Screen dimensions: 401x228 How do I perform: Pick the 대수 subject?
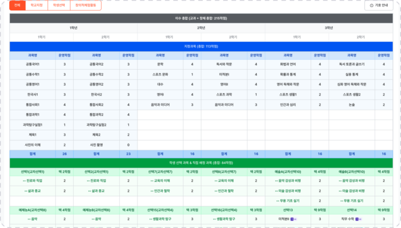[160, 85]
